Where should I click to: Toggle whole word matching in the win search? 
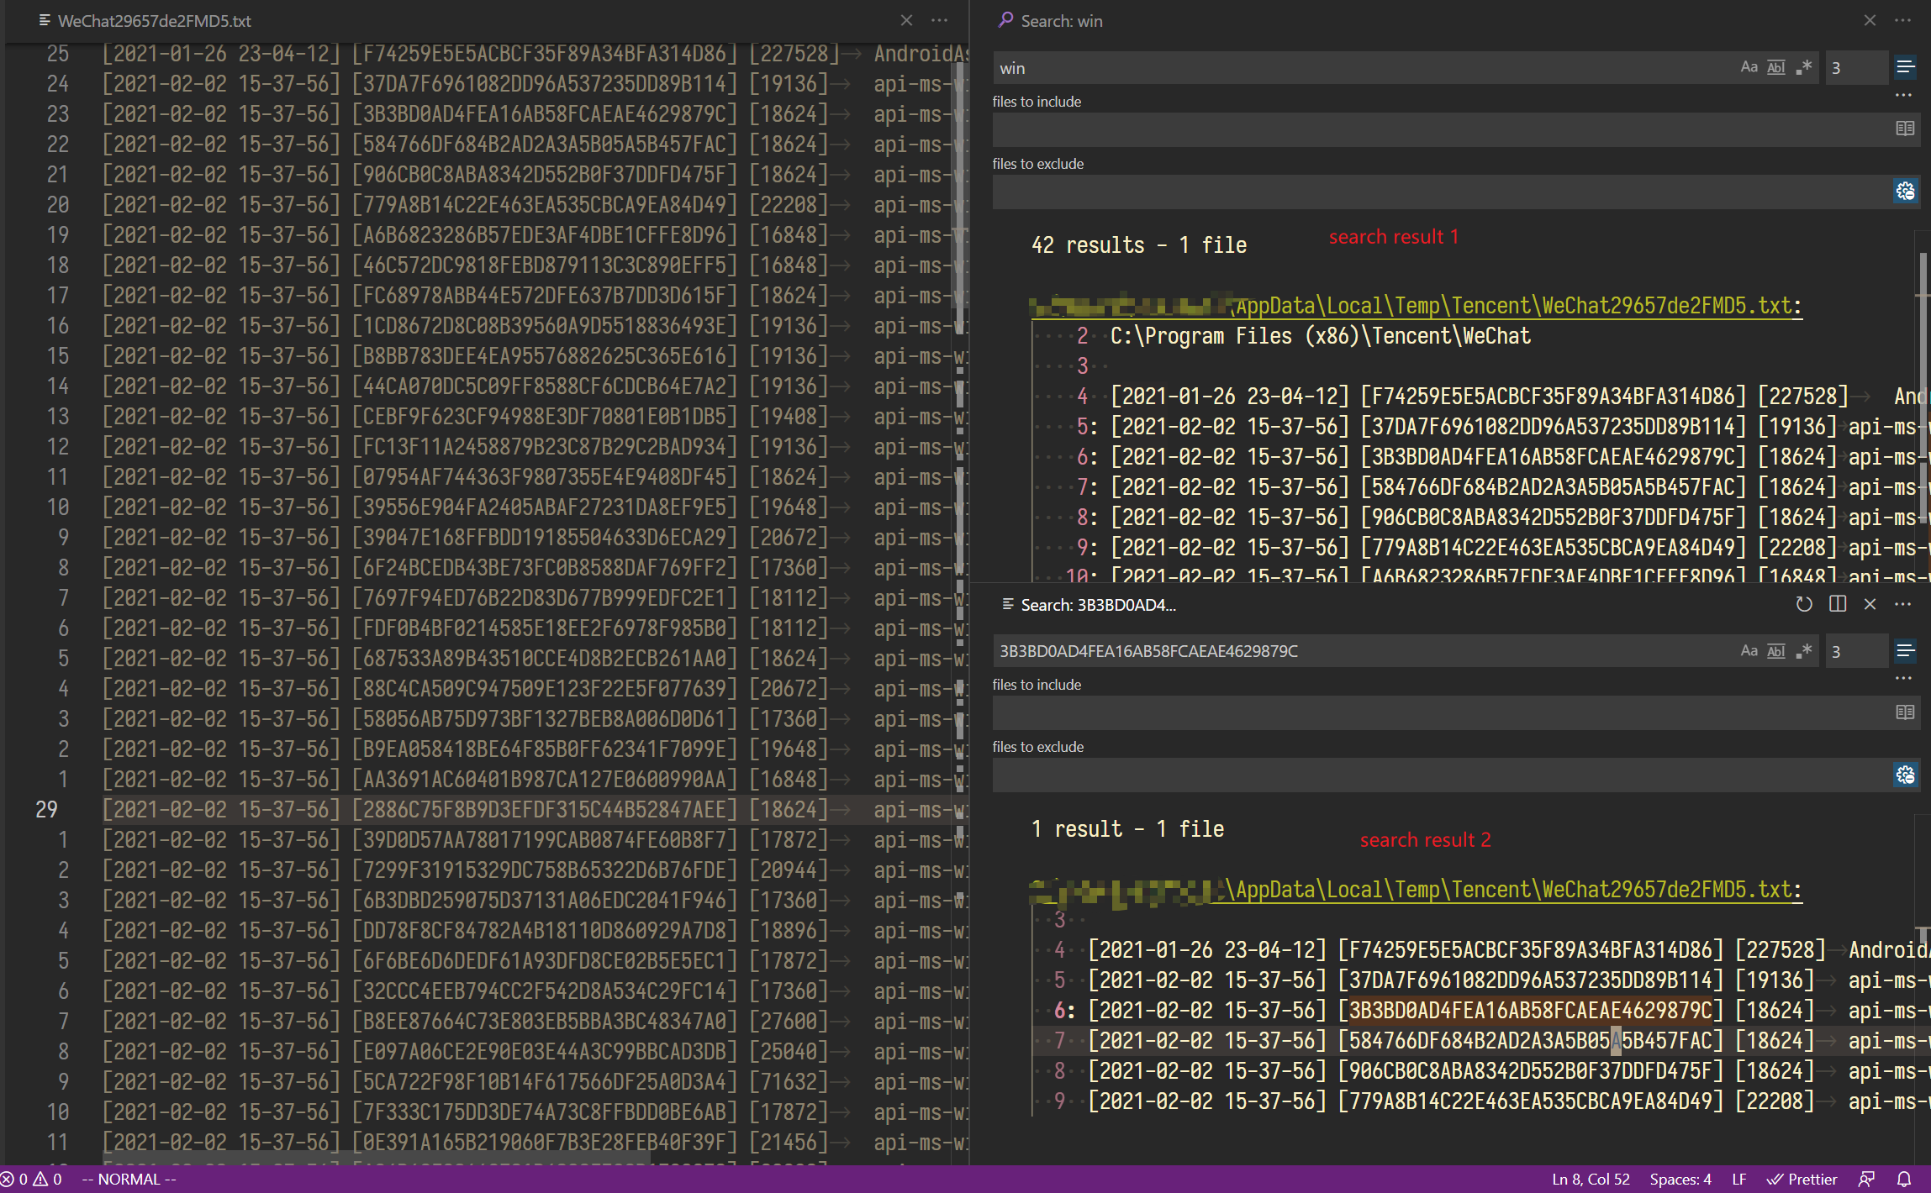pyautogui.click(x=1775, y=67)
